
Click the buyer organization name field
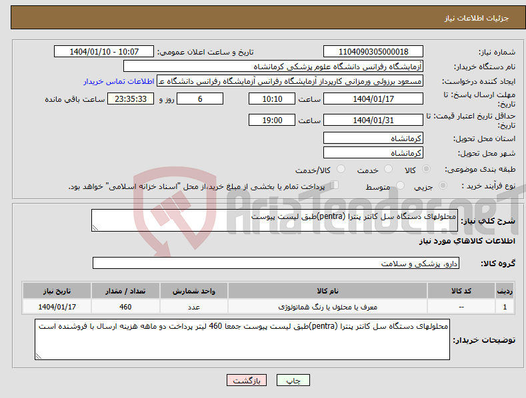pyautogui.click(x=273, y=67)
